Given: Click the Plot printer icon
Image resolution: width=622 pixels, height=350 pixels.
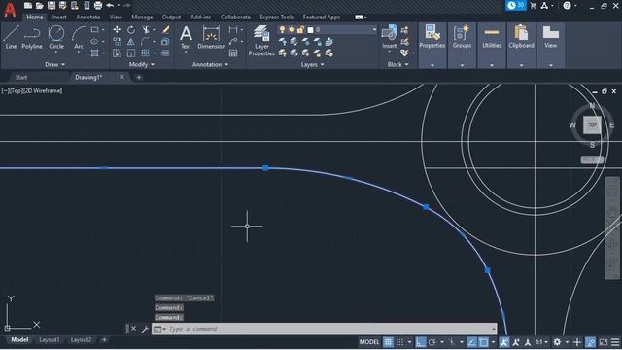Looking at the screenshot, I should point(98,6).
